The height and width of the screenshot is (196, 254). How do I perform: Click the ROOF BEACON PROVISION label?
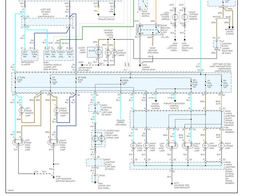tap(152, 50)
